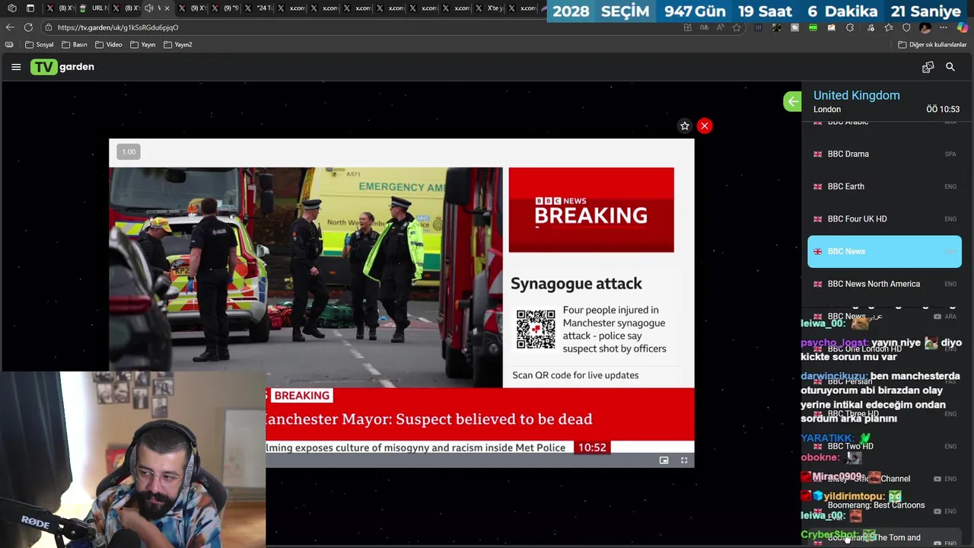View site info lock icon
This screenshot has width=974, height=548.
tap(49, 27)
